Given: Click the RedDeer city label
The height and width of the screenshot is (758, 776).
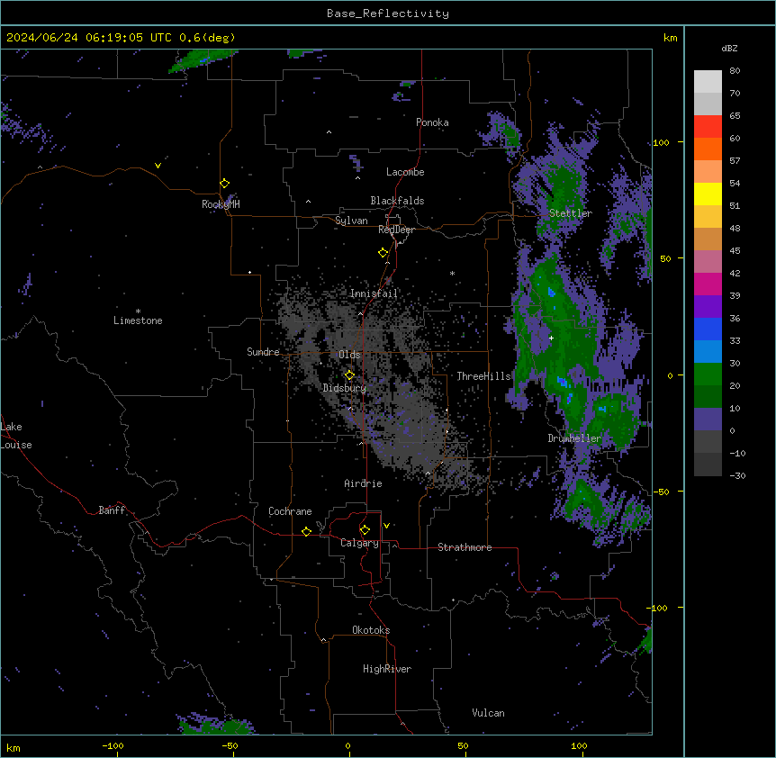Looking at the screenshot, I should [x=396, y=230].
